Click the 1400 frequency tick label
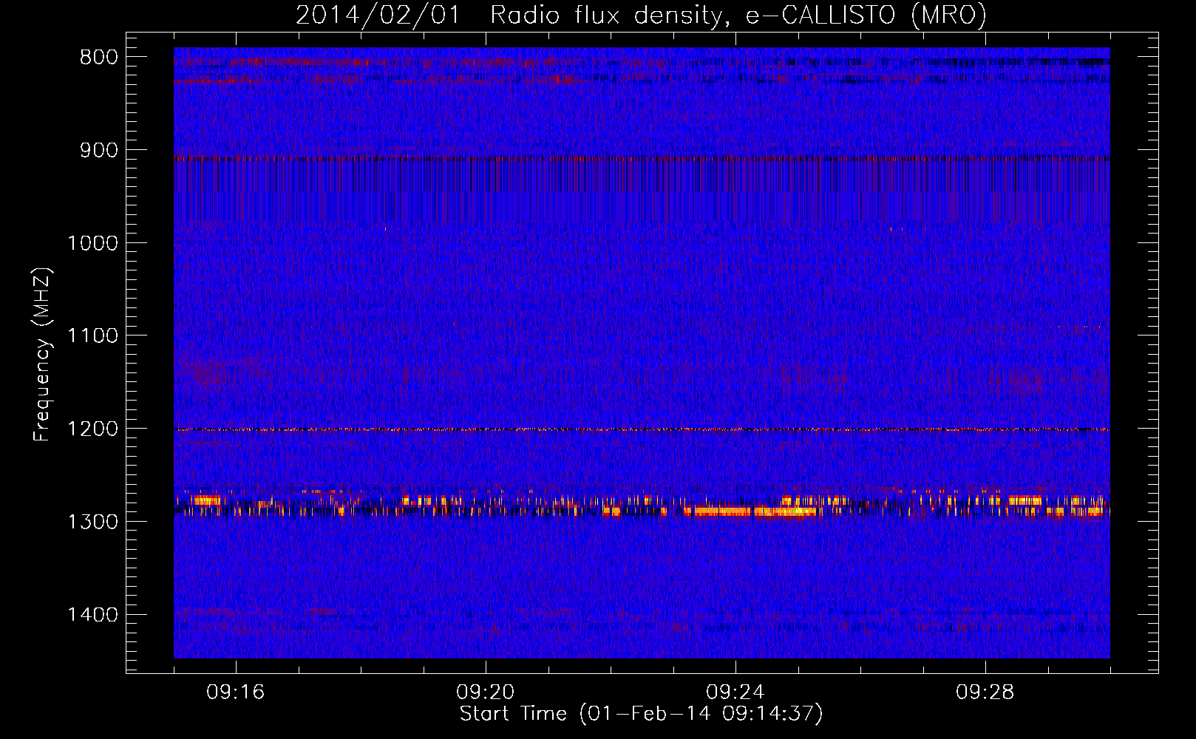1196x739 pixels. [93, 615]
